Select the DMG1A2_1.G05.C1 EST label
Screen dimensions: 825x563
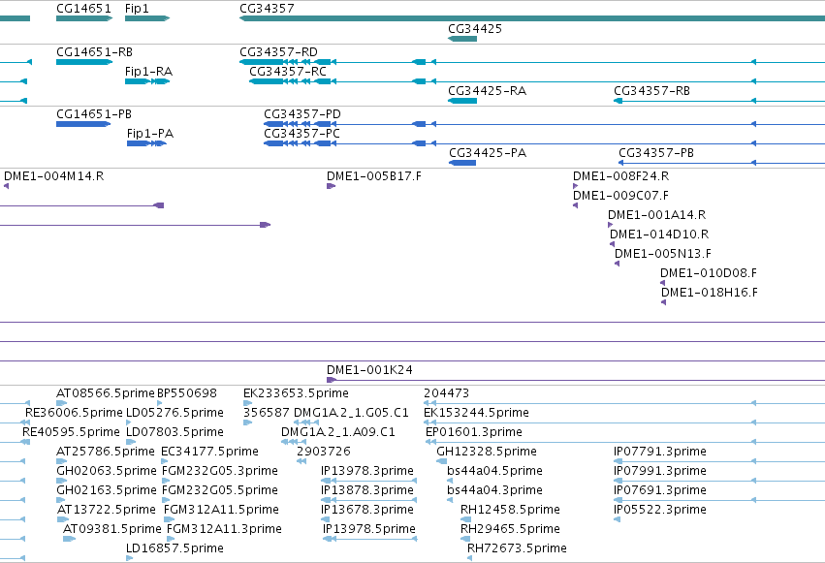pos(351,413)
